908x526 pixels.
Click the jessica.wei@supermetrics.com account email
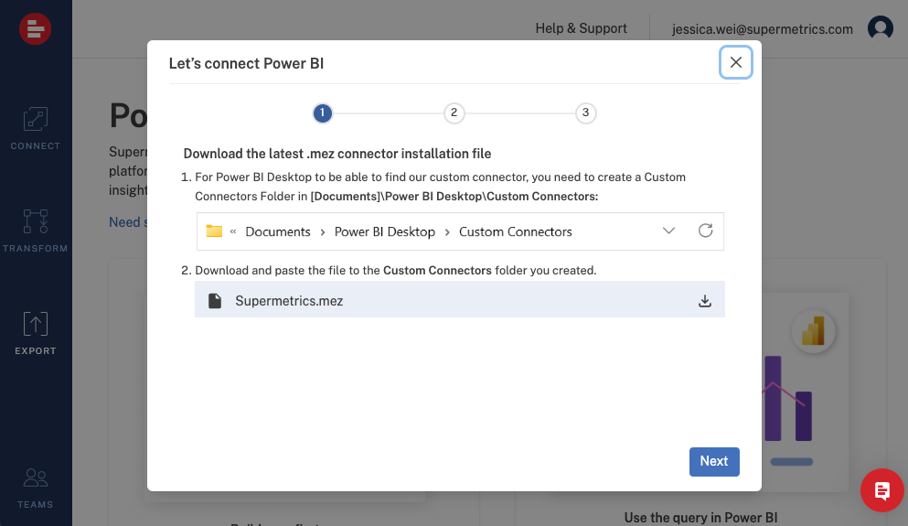coord(762,29)
